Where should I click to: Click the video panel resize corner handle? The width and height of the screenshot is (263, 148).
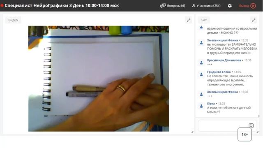192,132
